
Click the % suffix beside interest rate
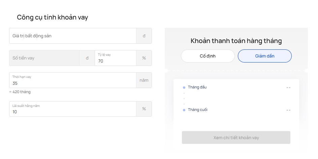click(x=144, y=109)
